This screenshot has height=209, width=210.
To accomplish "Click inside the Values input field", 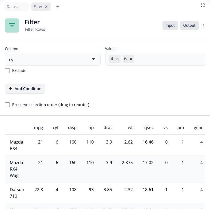I will point(169,59).
